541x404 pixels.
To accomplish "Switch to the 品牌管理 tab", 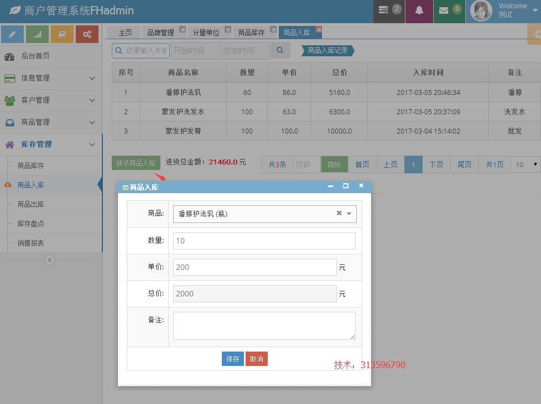I will click(160, 33).
